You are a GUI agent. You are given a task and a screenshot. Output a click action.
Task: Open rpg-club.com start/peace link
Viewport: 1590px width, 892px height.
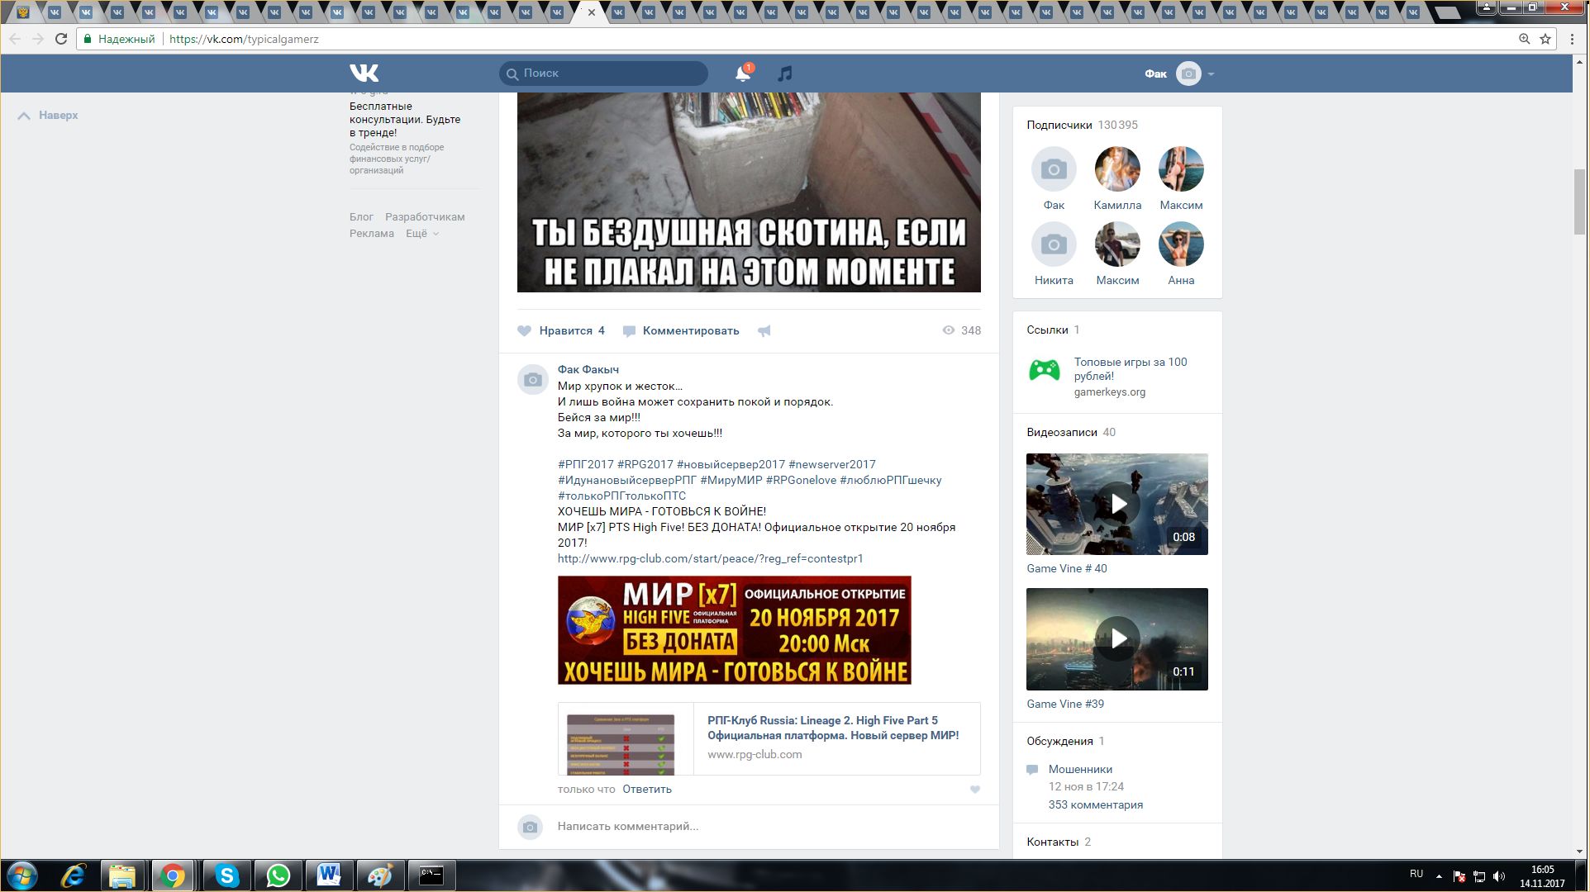click(710, 559)
